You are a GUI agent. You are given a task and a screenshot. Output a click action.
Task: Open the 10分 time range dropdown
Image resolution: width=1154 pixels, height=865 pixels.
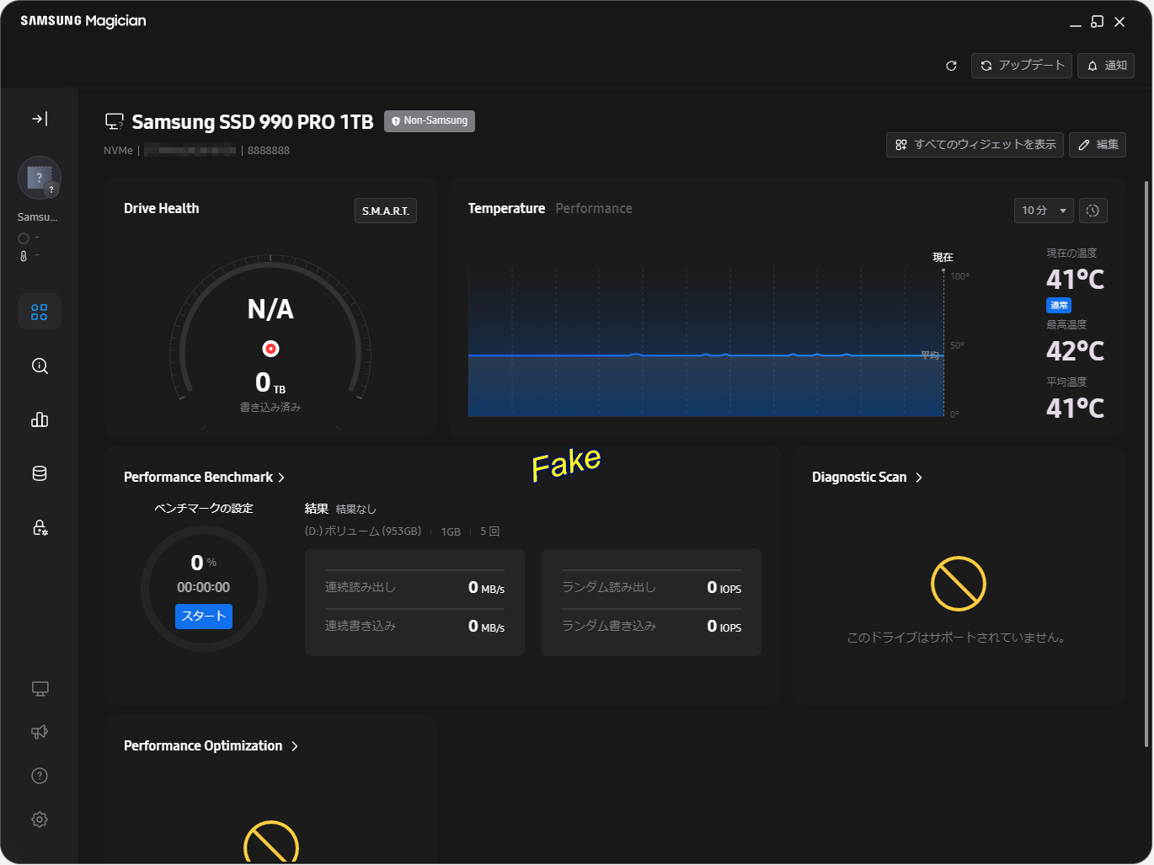pyautogui.click(x=1043, y=211)
